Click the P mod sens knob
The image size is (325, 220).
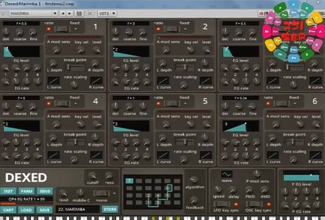pos(256,174)
